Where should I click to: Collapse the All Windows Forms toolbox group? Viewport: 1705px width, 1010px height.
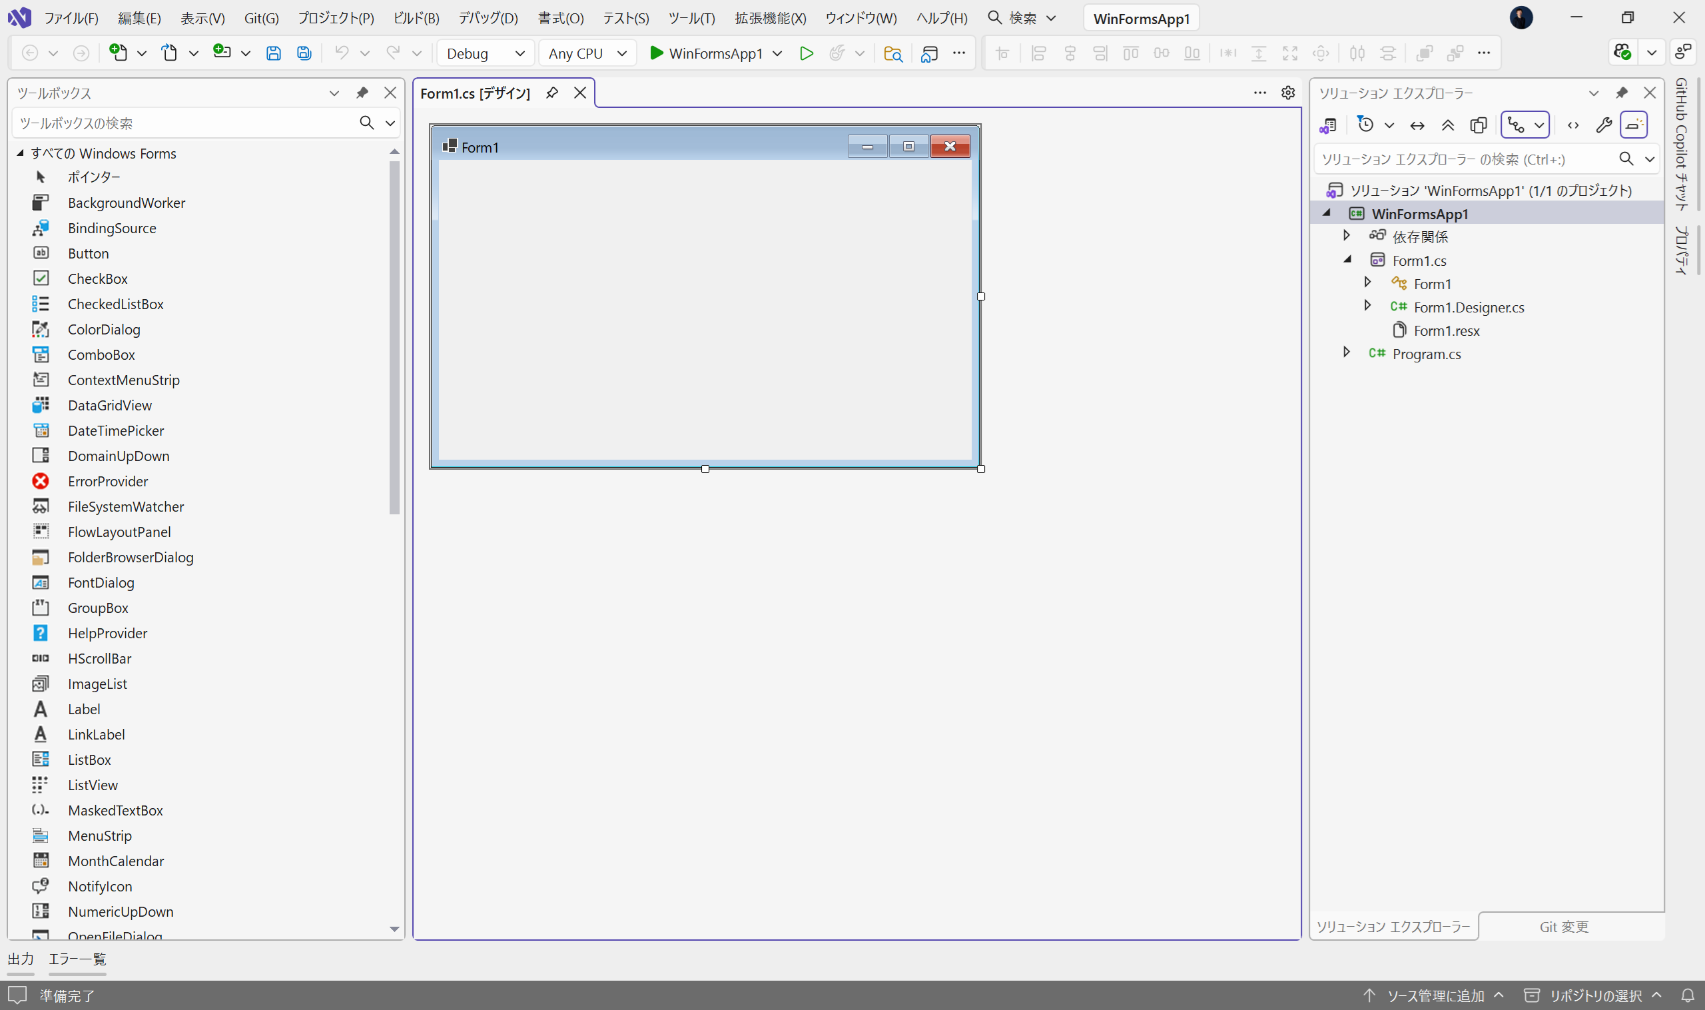tap(20, 153)
